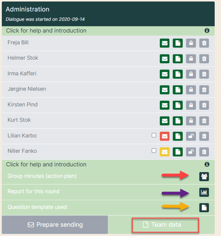Open the Question template used document icon
The image size is (221, 236).
click(204, 208)
